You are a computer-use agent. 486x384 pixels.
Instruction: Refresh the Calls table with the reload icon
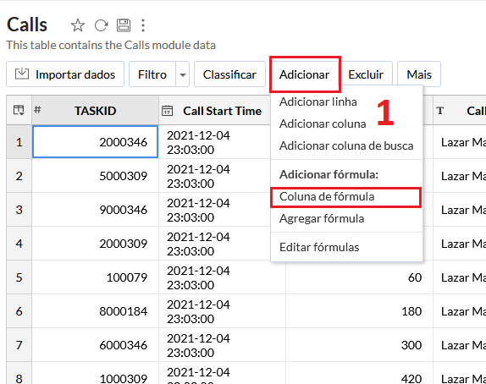click(x=101, y=25)
